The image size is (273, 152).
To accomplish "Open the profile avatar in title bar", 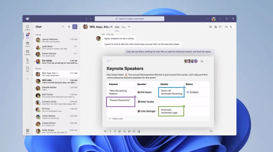I will (214, 19).
